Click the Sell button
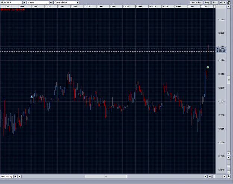Screen dimensions: 233x184 point(215,2)
